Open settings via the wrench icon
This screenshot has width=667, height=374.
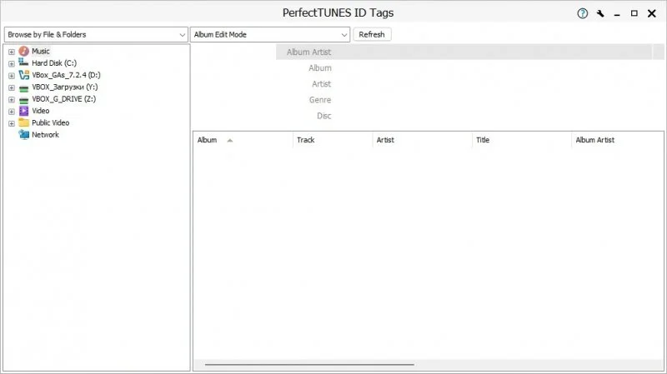click(x=600, y=13)
